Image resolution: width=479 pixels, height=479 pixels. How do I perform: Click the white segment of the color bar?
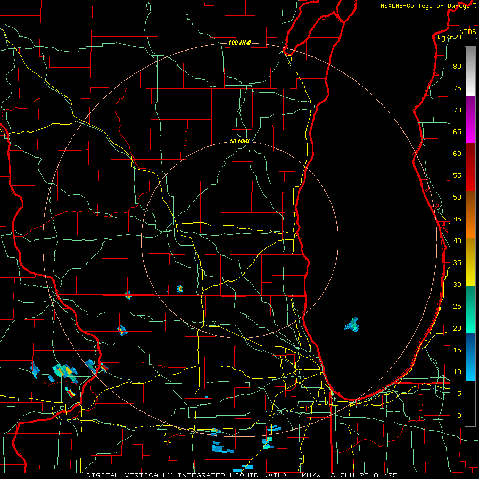click(470, 71)
